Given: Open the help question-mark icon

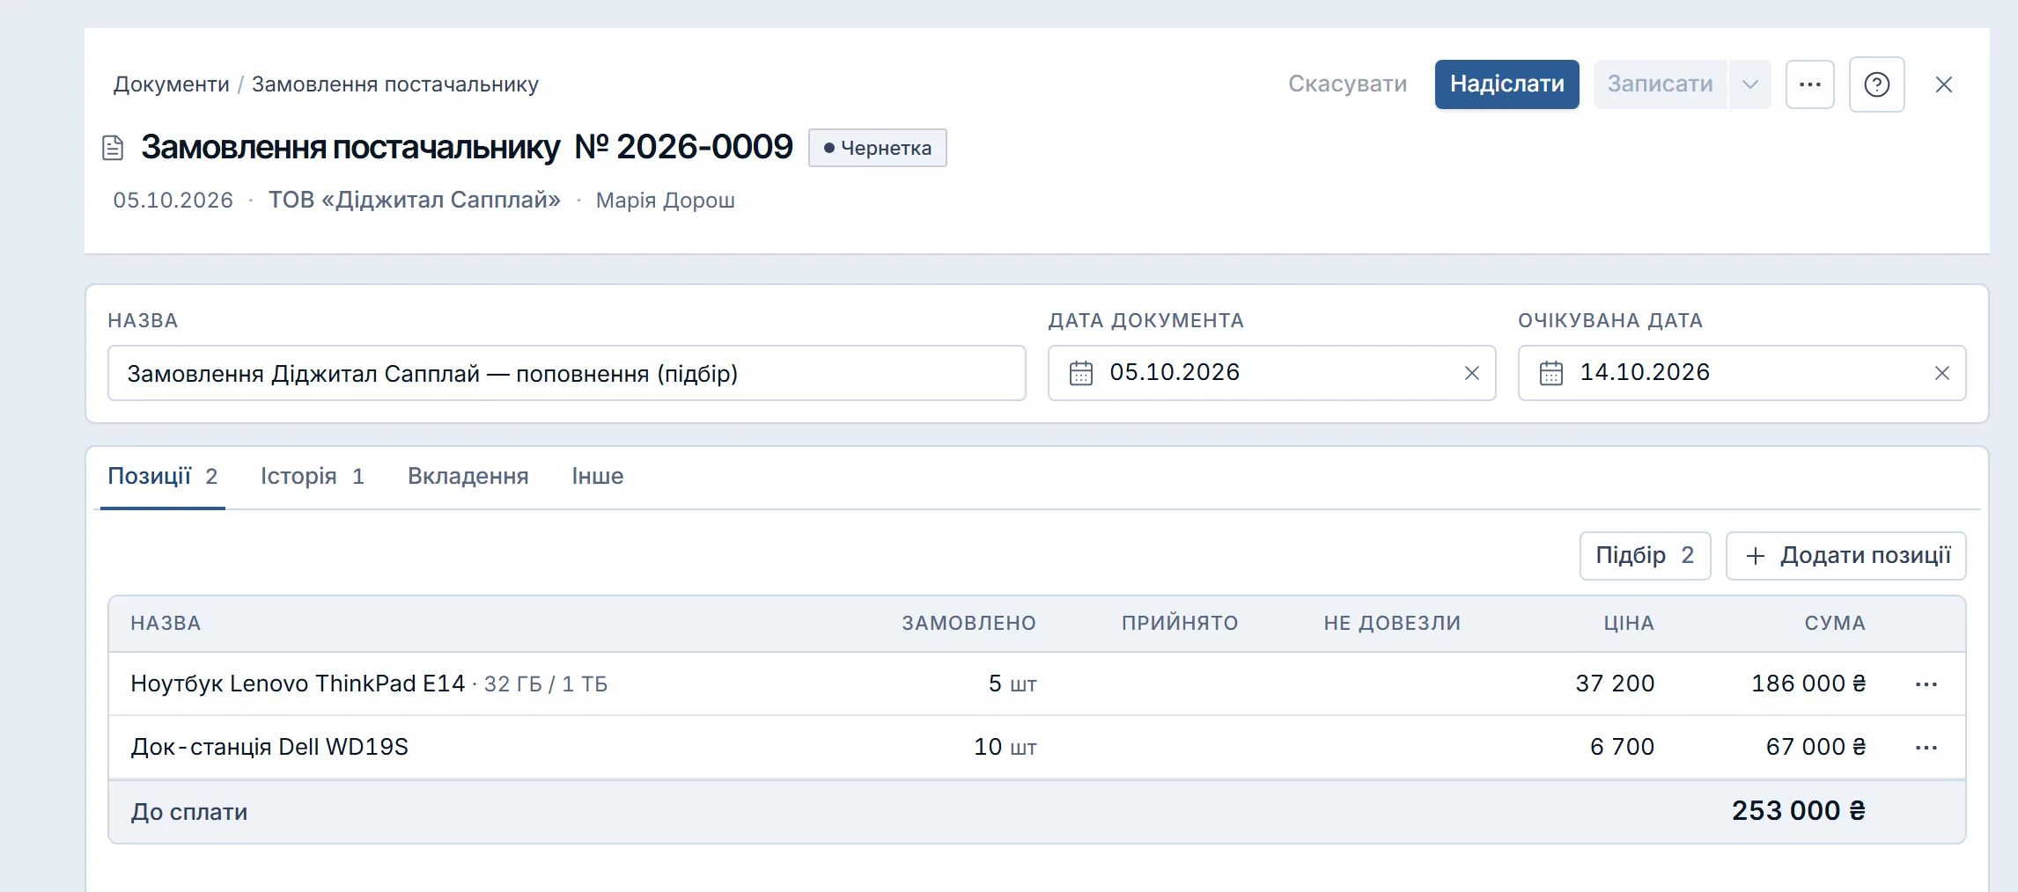Looking at the screenshot, I should click(x=1876, y=84).
